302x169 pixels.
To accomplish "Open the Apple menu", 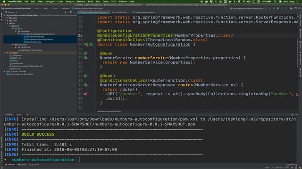I will point(4,1).
